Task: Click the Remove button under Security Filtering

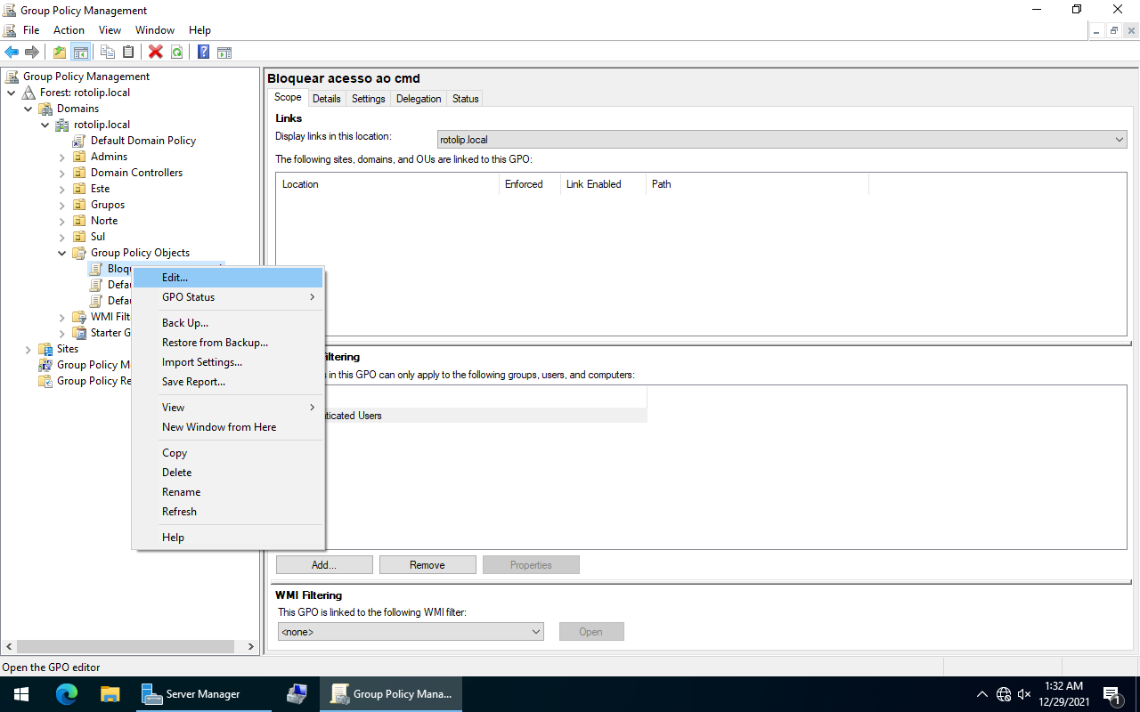Action: pos(427,564)
